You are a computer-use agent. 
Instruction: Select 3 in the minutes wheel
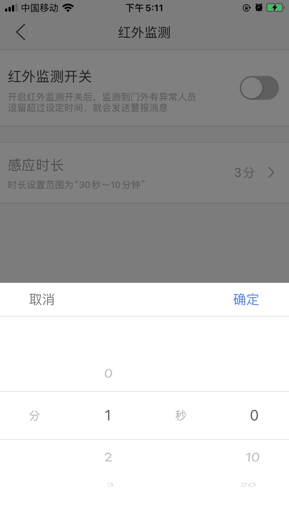click(110, 485)
